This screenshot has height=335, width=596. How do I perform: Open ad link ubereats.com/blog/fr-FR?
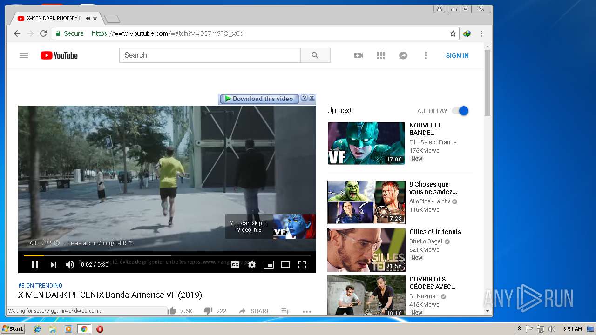99,243
